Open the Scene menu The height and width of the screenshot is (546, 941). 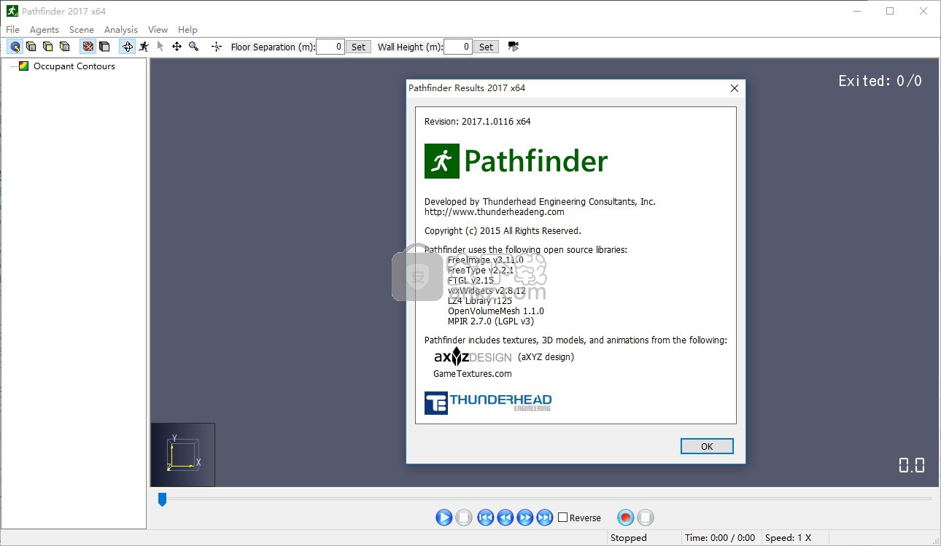(x=82, y=29)
